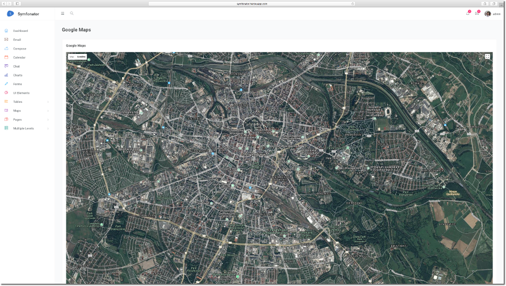Toggle the hamburger sidebar menu icon
The image size is (506, 286).
pos(62,13)
